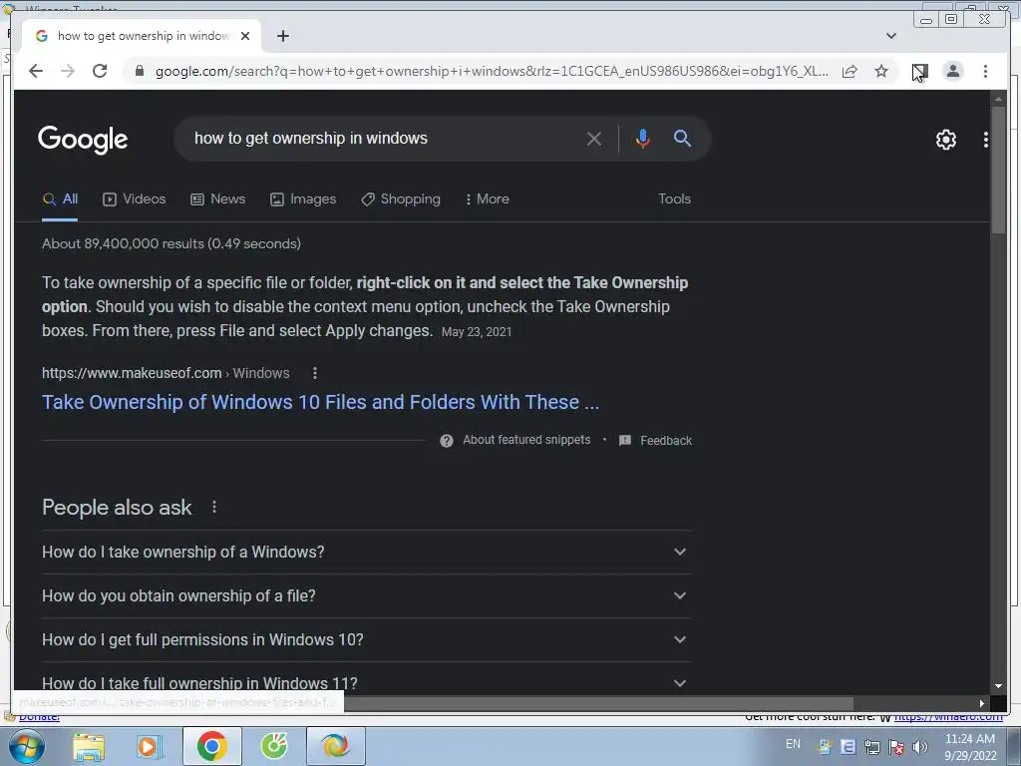Start voice search with the microphone
Image resolution: width=1021 pixels, height=766 pixels.
(643, 138)
